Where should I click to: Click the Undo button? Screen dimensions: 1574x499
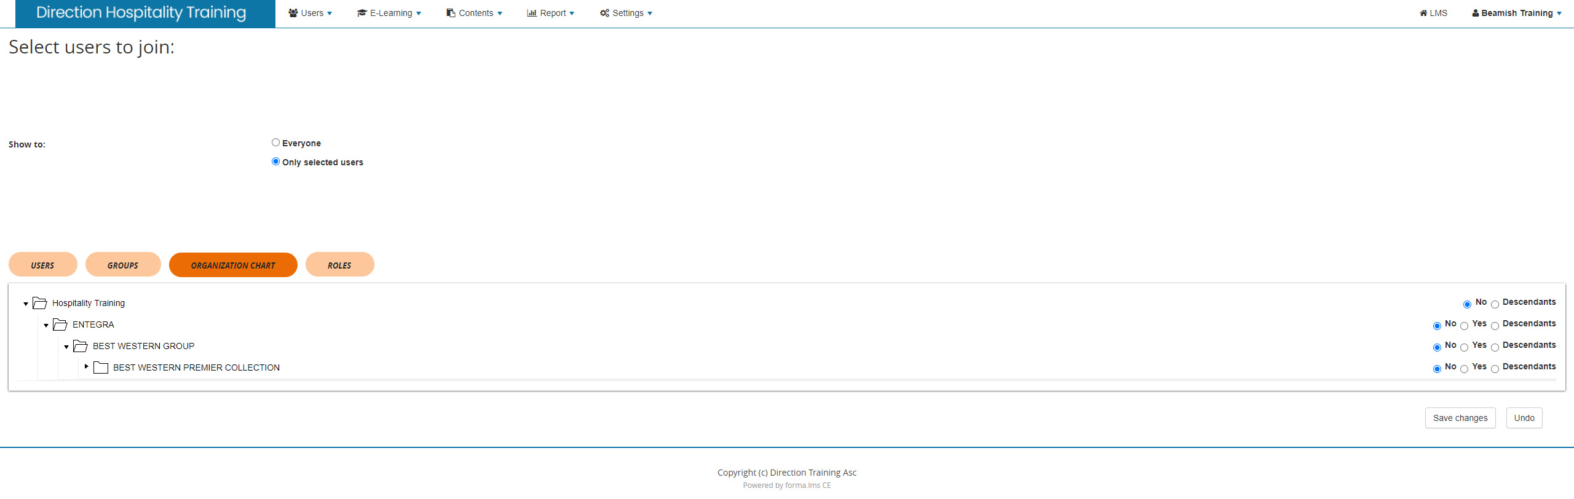coord(1524,418)
